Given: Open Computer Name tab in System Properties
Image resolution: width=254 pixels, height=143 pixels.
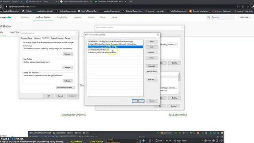Looking at the screenshot, I should (x=27, y=38).
